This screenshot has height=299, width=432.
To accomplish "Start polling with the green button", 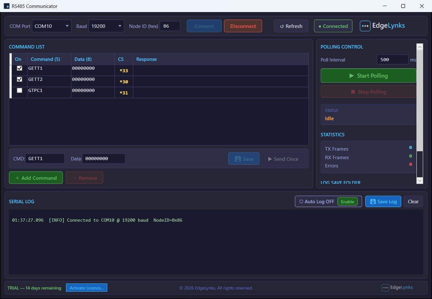I will [x=368, y=76].
